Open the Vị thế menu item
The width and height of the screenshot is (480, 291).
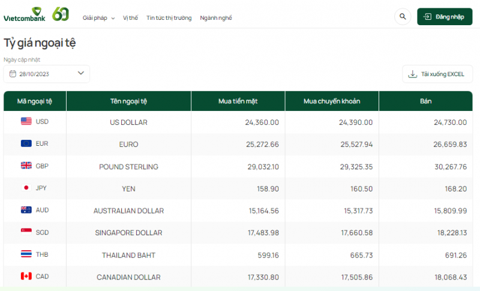click(130, 18)
